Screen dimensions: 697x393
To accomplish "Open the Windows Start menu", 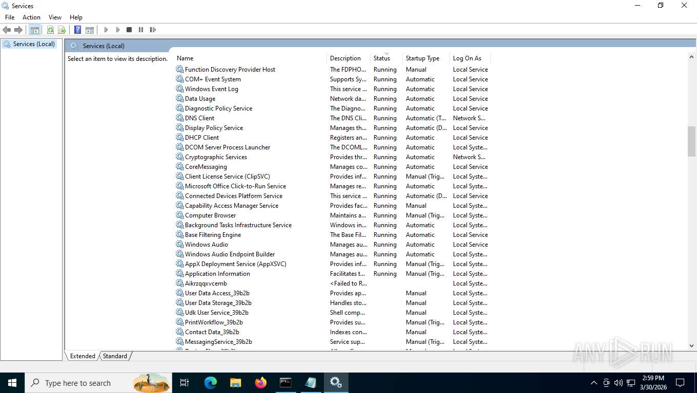I will [x=12, y=383].
